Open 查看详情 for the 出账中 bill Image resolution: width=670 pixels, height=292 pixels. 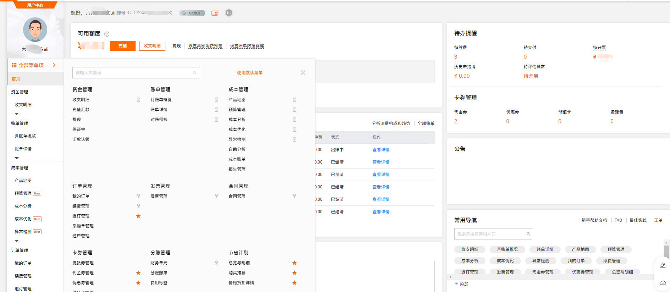coord(381,150)
